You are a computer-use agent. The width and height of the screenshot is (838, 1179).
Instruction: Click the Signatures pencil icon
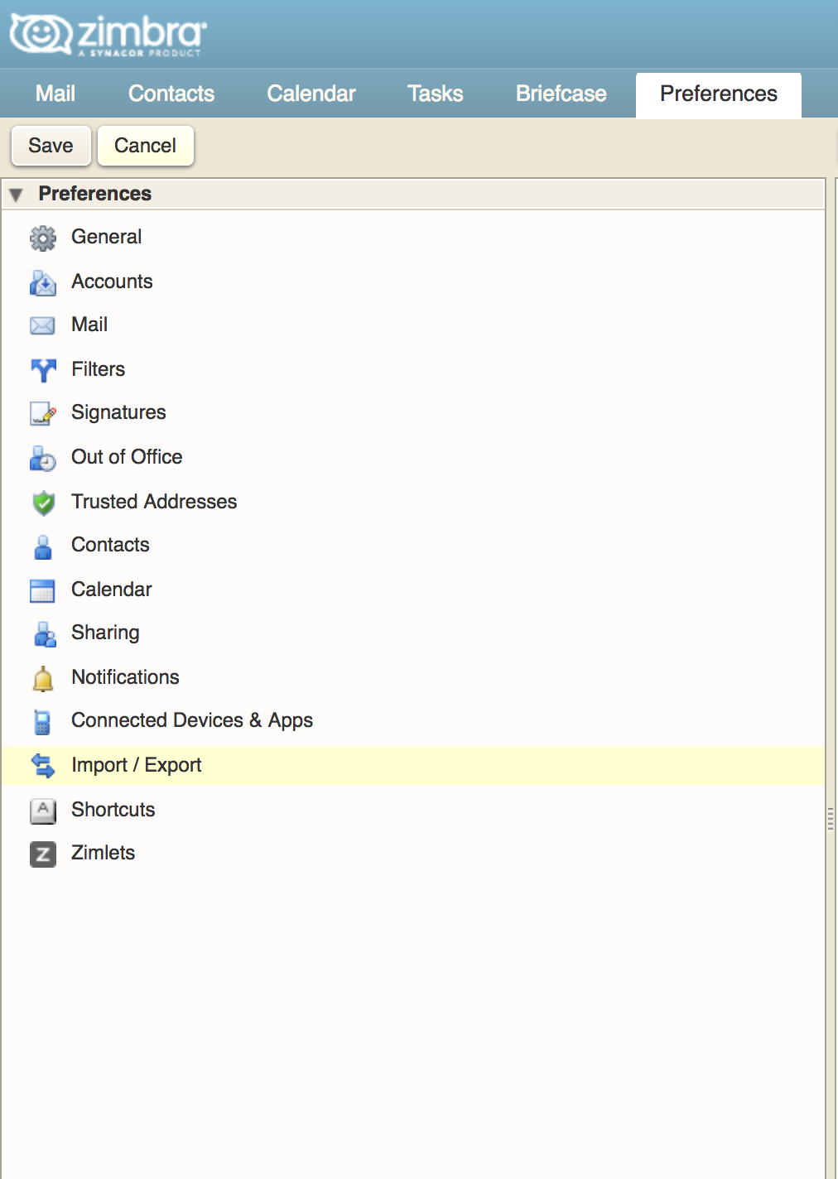pos(42,413)
